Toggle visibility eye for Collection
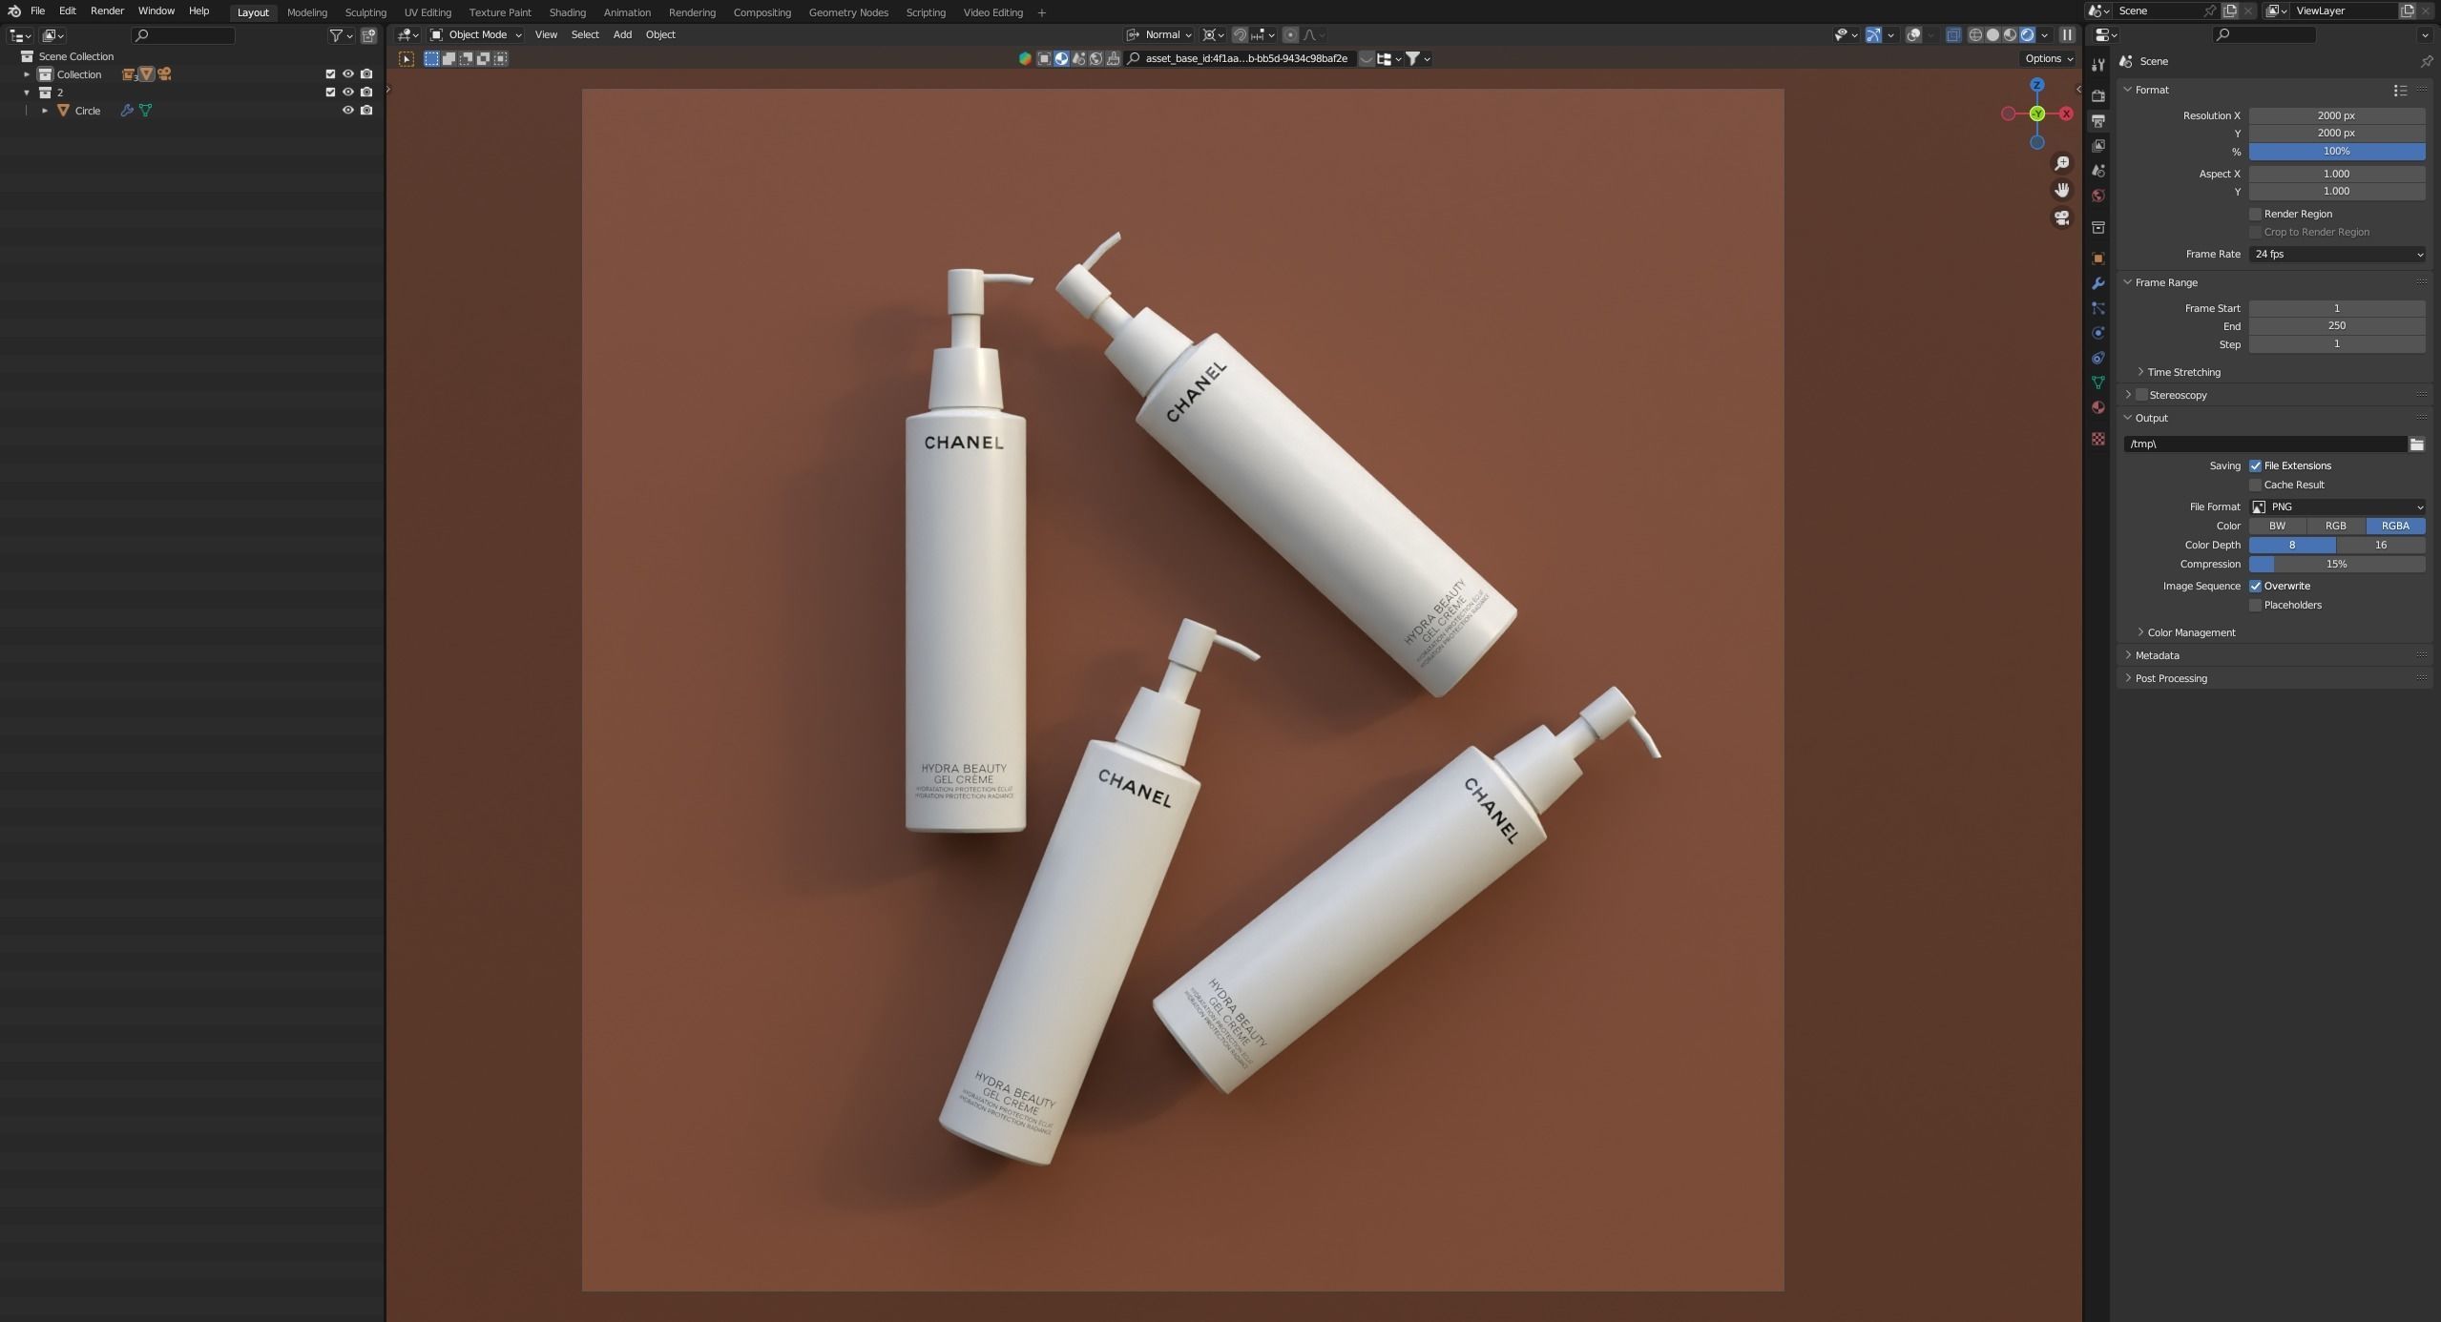 [348, 74]
